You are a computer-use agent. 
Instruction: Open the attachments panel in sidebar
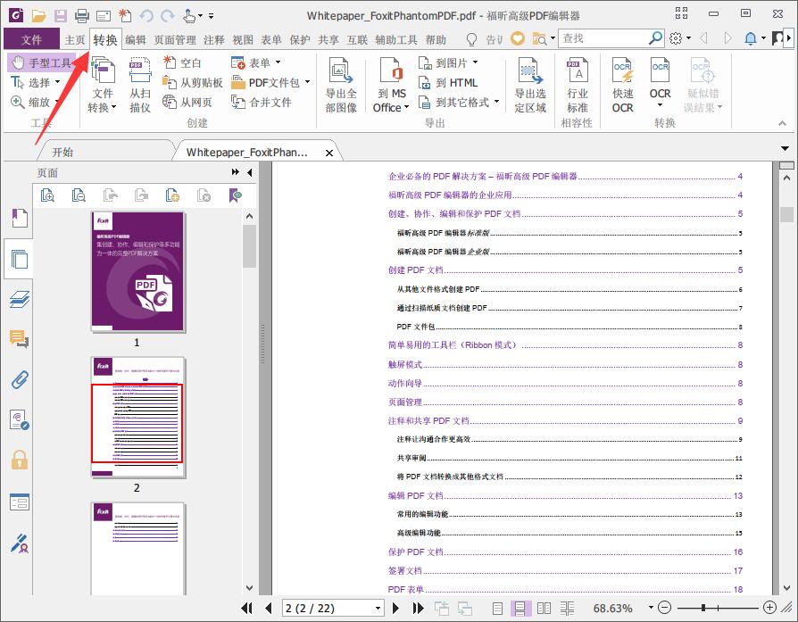coord(18,379)
